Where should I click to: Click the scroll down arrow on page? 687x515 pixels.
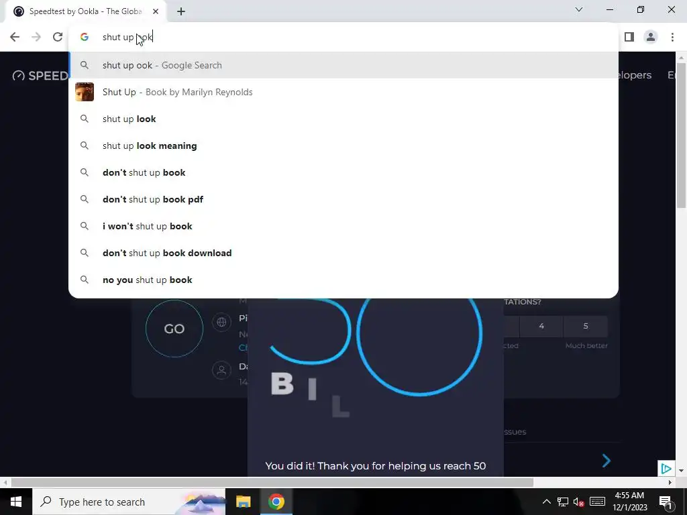point(681,471)
